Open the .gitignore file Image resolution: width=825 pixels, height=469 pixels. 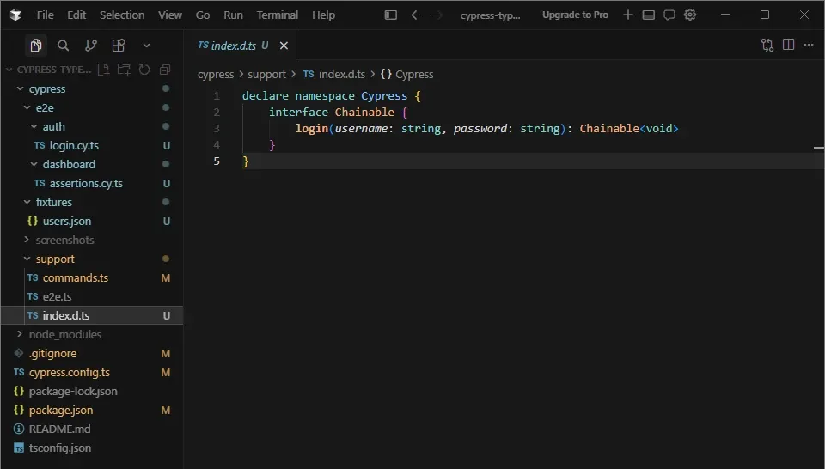click(92, 353)
